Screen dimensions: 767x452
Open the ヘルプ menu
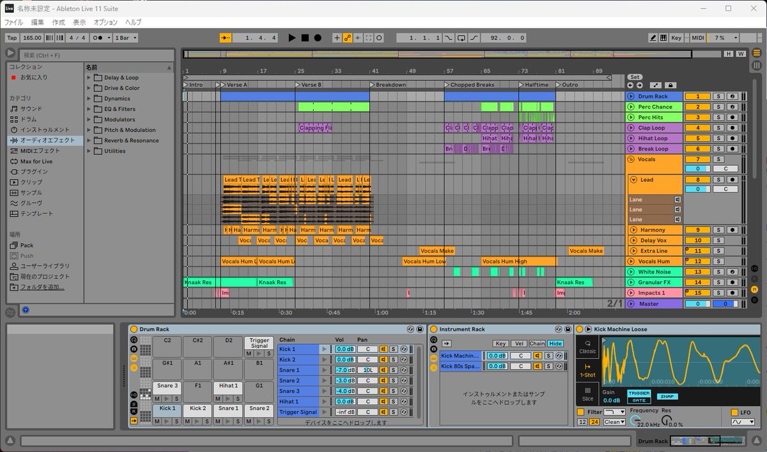click(134, 22)
